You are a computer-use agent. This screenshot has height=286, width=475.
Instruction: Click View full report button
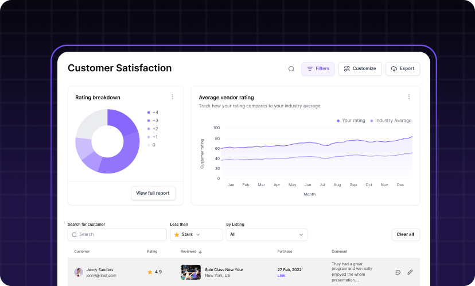[x=153, y=193]
